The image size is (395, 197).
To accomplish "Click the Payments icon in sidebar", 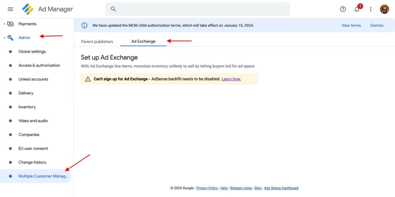I will tap(10, 24).
